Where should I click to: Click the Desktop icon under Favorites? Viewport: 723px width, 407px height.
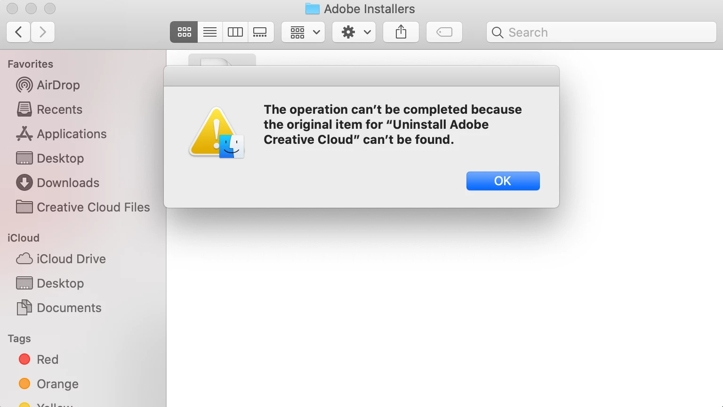pyautogui.click(x=24, y=158)
